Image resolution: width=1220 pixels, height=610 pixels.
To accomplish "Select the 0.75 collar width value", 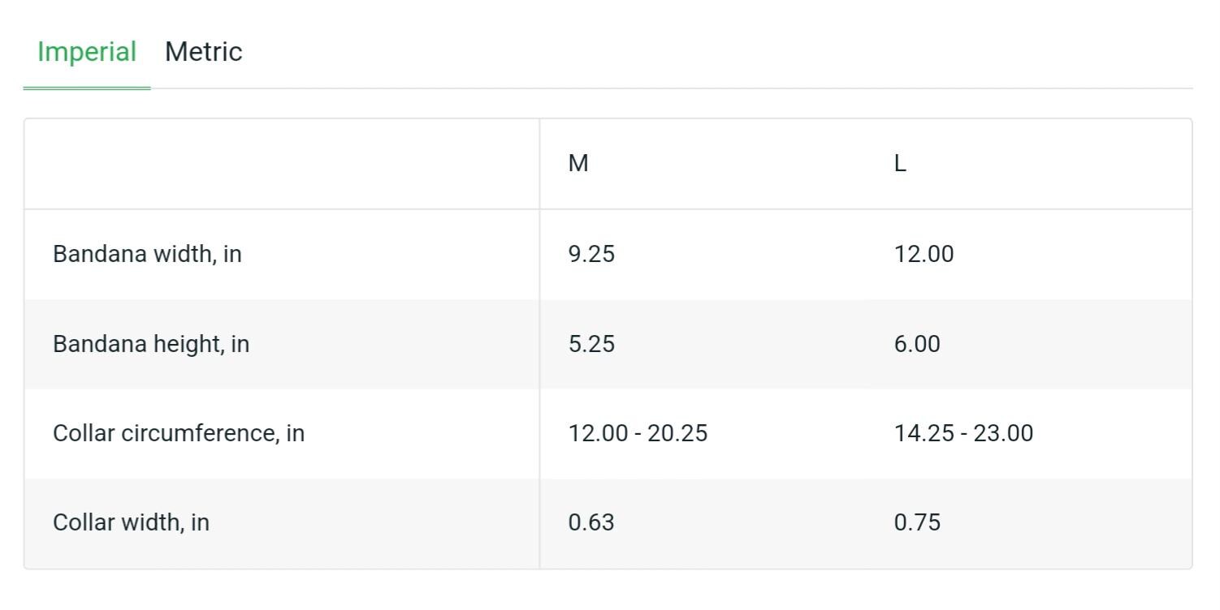I will point(917,522).
